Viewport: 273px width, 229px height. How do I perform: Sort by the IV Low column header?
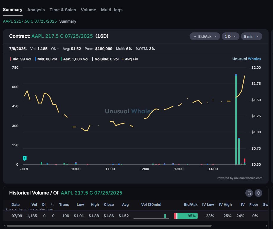point(208,205)
